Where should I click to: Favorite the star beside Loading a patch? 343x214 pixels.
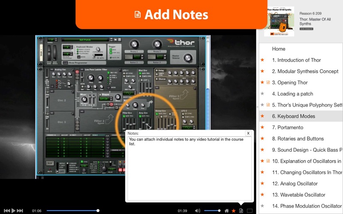click(x=262, y=93)
